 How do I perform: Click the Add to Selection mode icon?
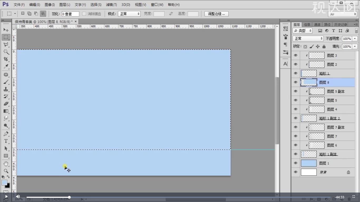coord(29,14)
